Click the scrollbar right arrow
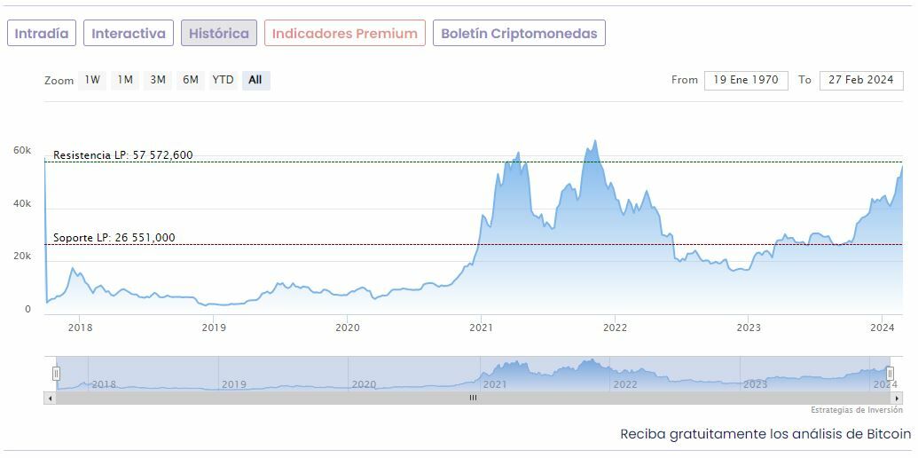918x458 pixels. pyautogui.click(x=896, y=398)
